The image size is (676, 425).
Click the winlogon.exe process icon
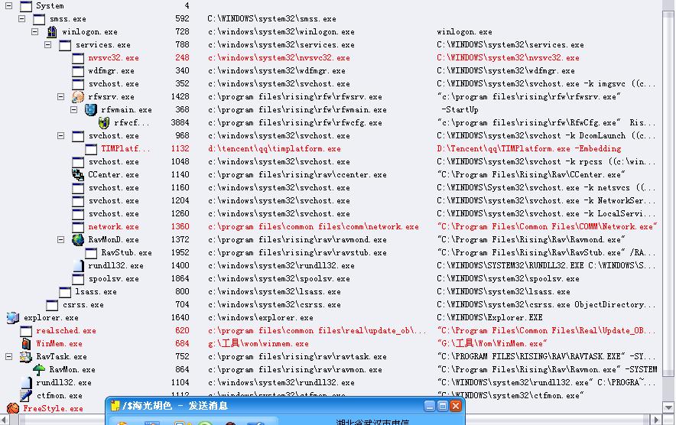(52, 32)
